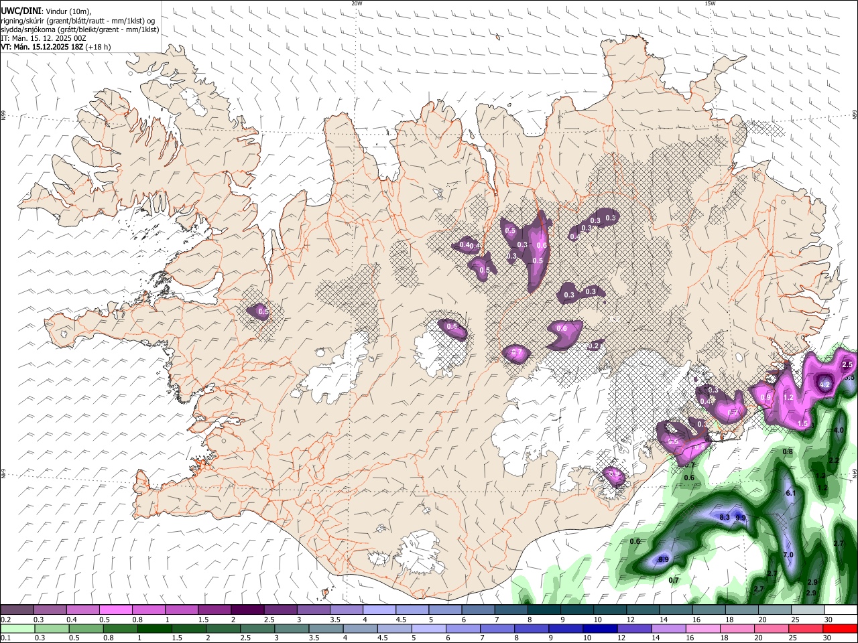
Task: Click the '2.5' value near the east edge
Action: coord(847,364)
